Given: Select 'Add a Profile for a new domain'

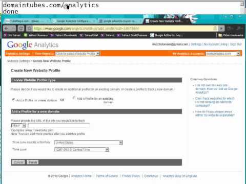Looking at the screenshot, I should tap(13, 100).
